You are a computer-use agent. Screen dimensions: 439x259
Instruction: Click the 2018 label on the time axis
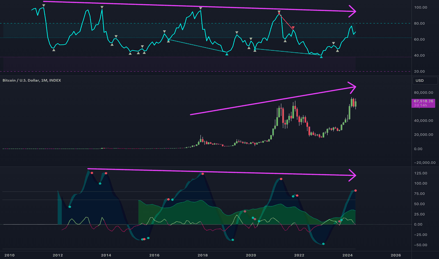click(x=203, y=255)
